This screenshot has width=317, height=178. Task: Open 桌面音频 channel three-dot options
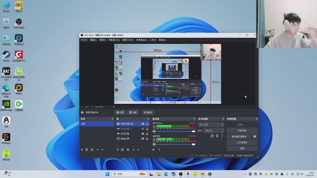pos(154,140)
